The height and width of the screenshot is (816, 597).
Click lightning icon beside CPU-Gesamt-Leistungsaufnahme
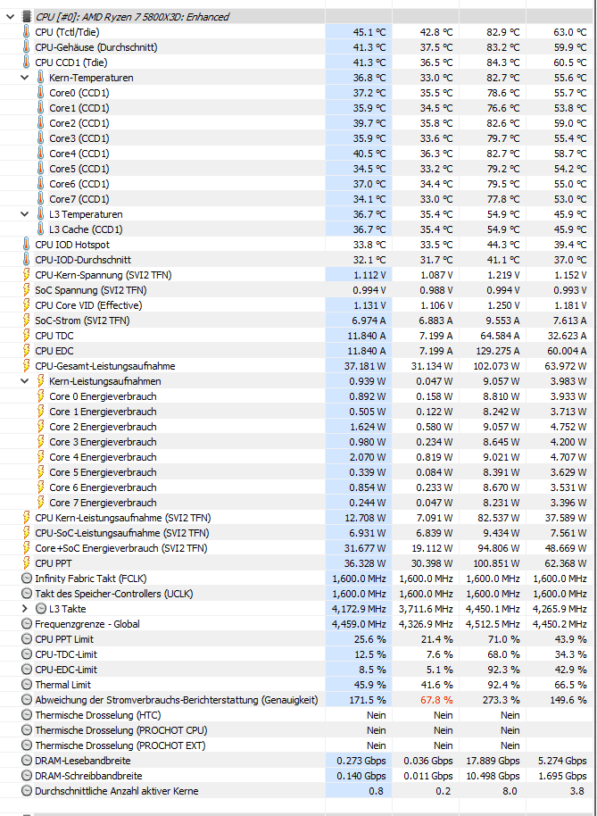[x=26, y=366]
